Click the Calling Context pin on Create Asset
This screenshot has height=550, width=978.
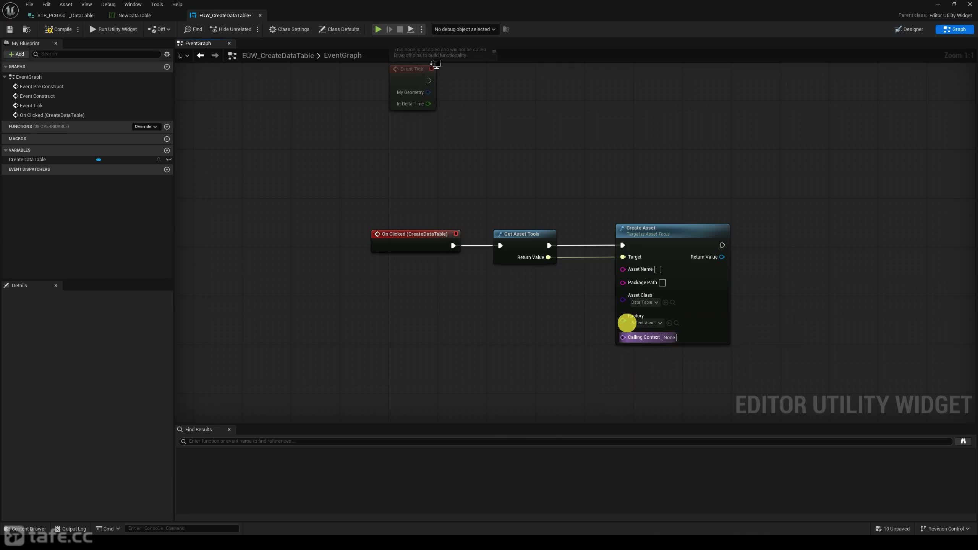coord(623,338)
